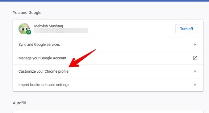Open Customize your Chrome profile
Viewport: 209px width, 113px height.
point(108,71)
